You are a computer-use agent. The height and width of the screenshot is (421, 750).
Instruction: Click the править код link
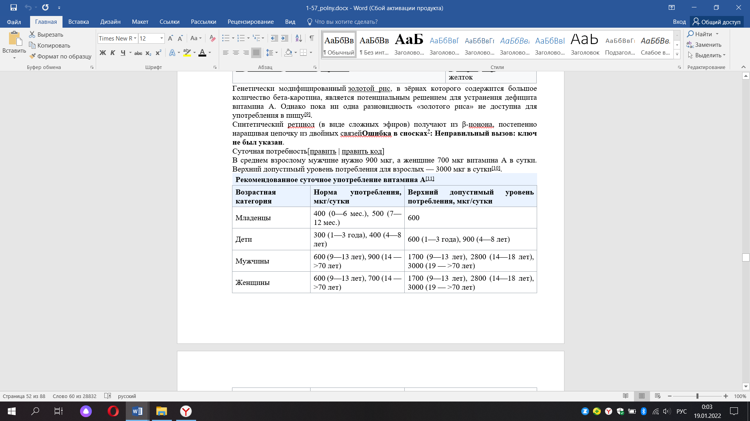[362, 151]
